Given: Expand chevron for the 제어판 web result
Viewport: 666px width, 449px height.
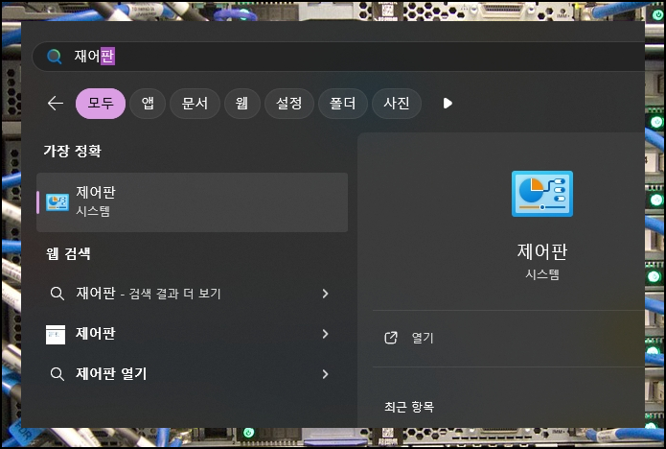Looking at the screenshot, I should [326, 334].
